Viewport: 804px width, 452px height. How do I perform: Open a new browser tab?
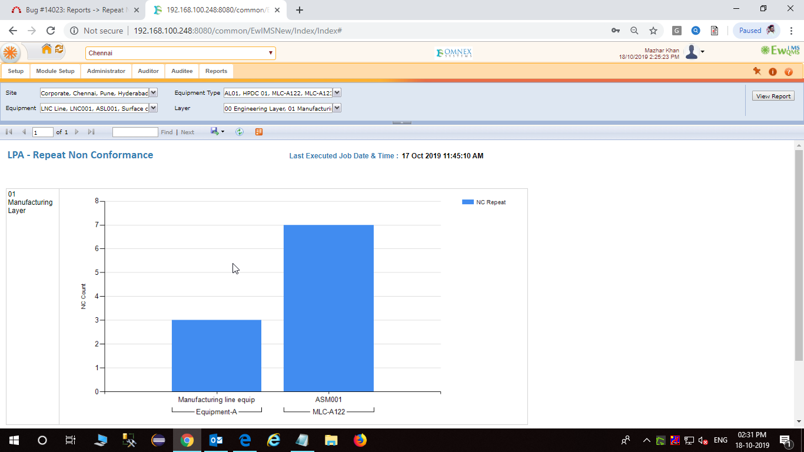pos(300,10)
